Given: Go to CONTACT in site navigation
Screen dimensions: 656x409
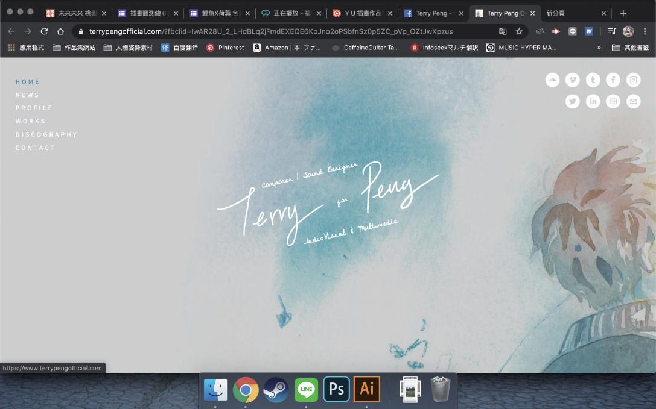Looking at the screenshot, I should 35,148.
